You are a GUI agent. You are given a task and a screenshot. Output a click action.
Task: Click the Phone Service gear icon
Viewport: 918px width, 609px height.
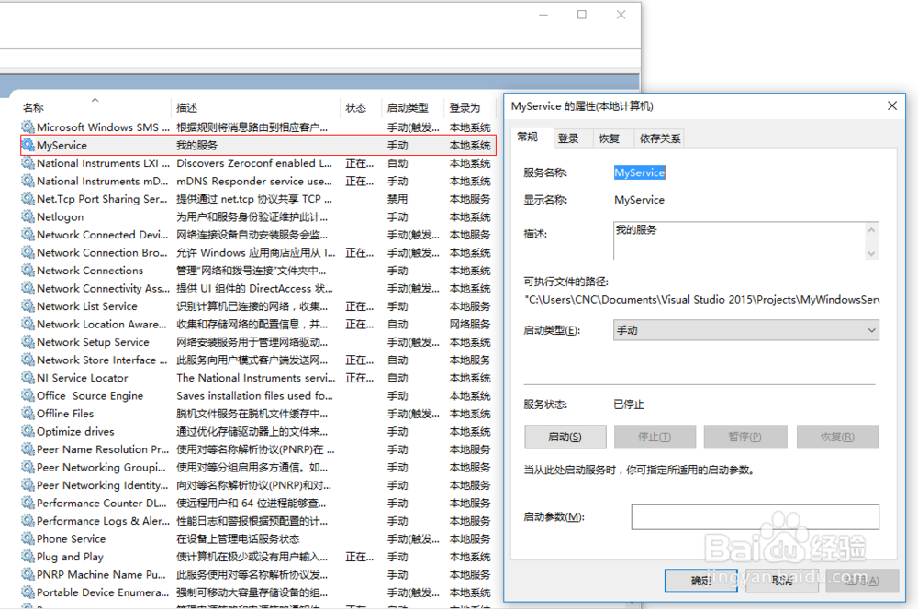click(x=27, y=538)
